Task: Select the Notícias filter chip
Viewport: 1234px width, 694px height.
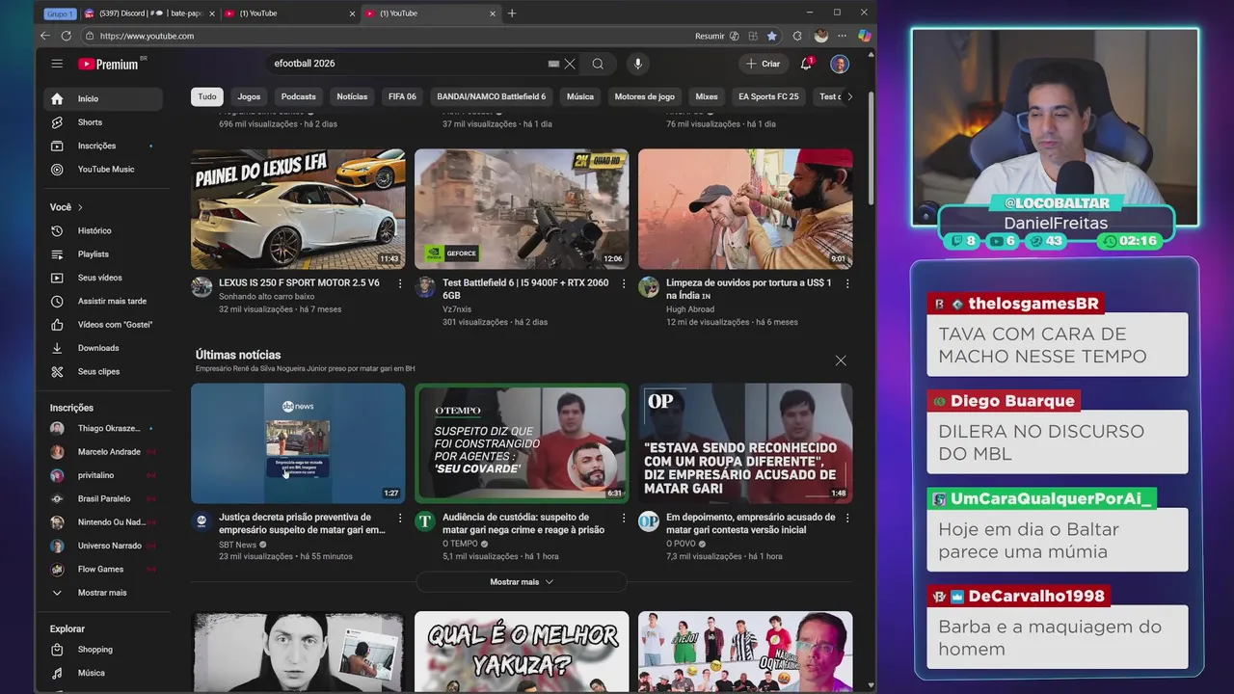Action: click(x=352, y=96)
